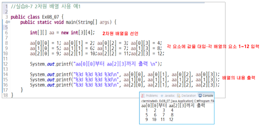
Task: Click the assignment aa[0][3] = 4
Action: point(146,43)
